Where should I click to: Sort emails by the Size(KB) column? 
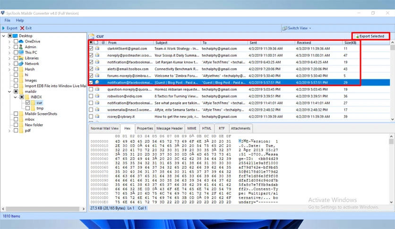click(x=351, y=43)
